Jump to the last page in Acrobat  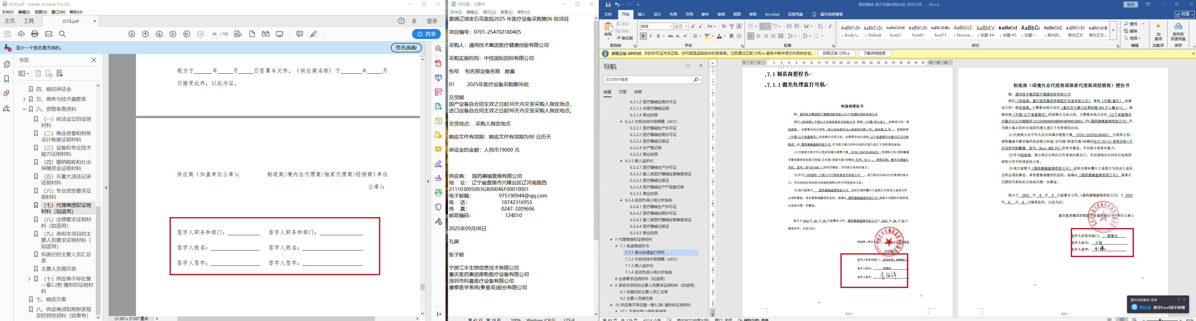click(x=173, y=34)
